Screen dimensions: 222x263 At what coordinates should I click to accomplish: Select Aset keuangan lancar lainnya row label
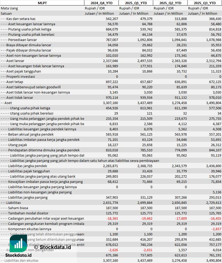pos(32,24)
